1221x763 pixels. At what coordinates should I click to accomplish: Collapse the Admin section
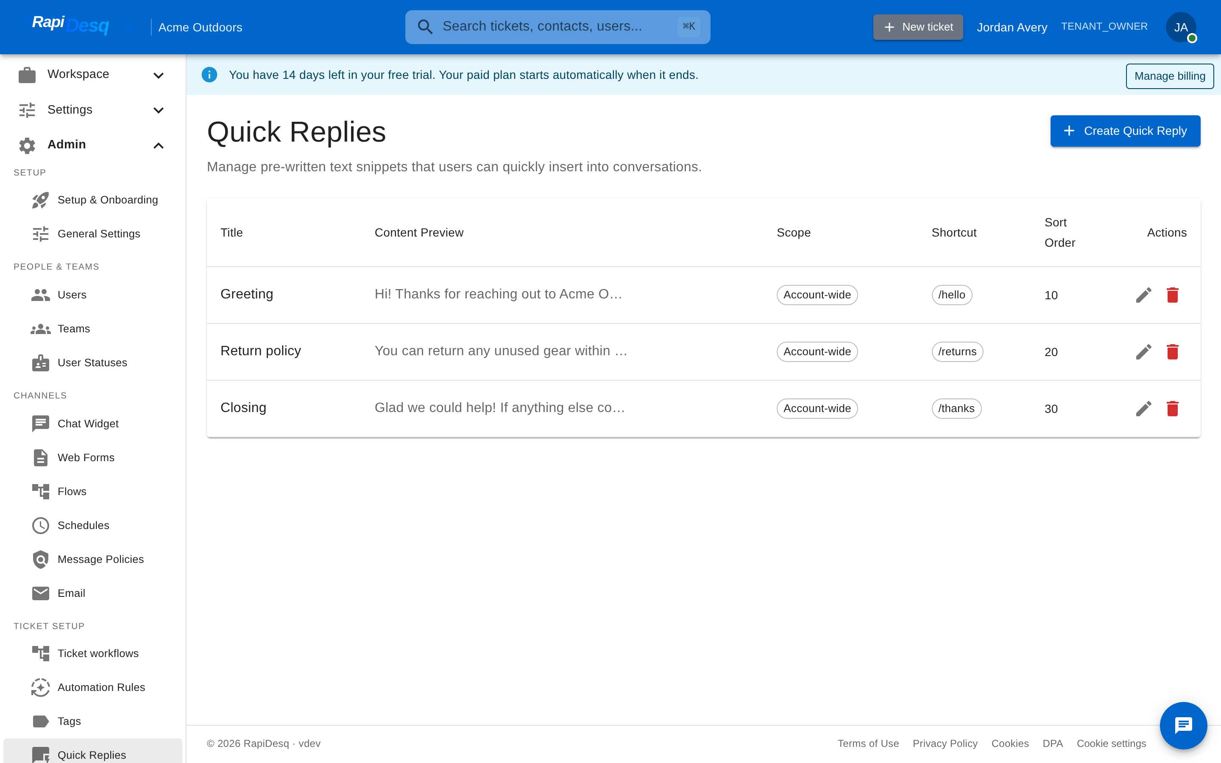tap(93, 145)
